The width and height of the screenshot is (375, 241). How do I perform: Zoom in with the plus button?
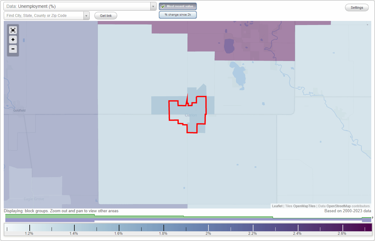click(x=13, y=40)
